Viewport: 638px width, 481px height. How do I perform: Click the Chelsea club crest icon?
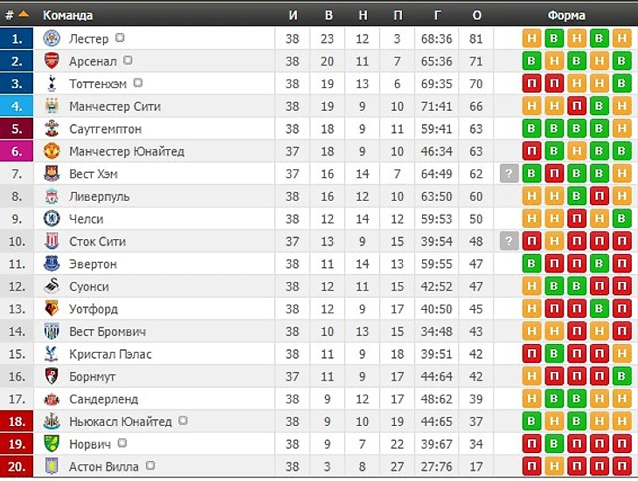click(52, 219)
